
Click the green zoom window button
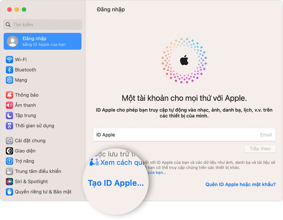(x=24, y=9)
